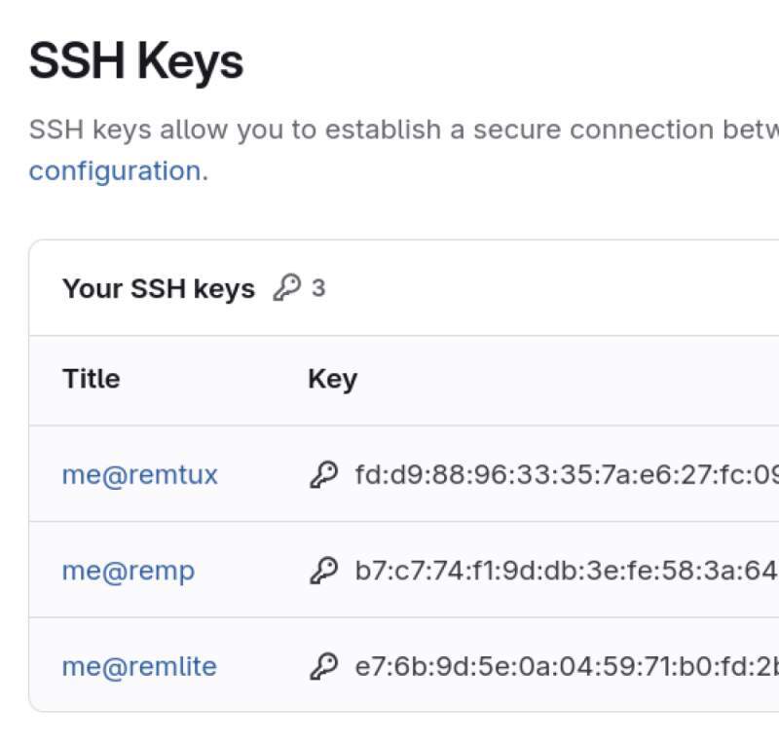Click the Key column header
This screenshot has width=779, height=742.
[332, 378]
